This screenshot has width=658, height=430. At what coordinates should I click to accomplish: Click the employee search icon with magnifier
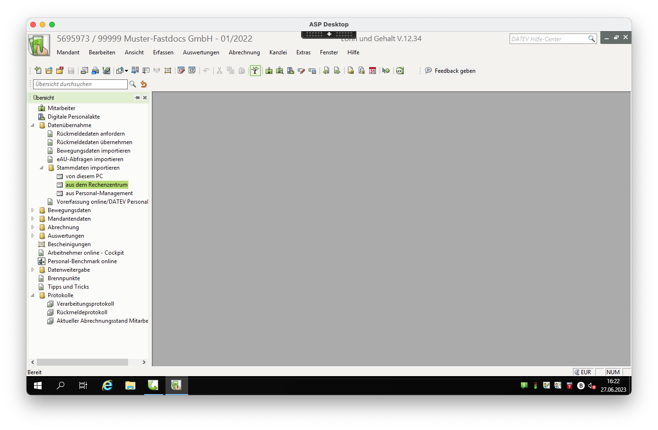pos(280,70)
